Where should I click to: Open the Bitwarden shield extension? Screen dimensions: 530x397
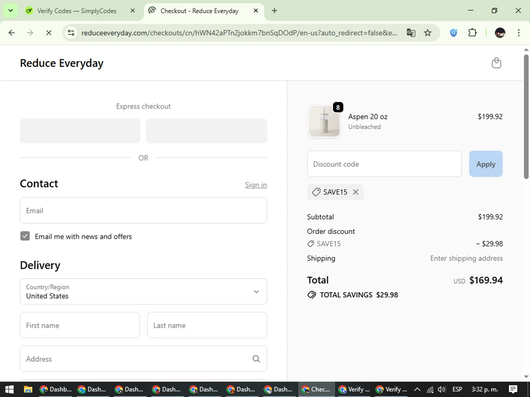click(454, 33)
